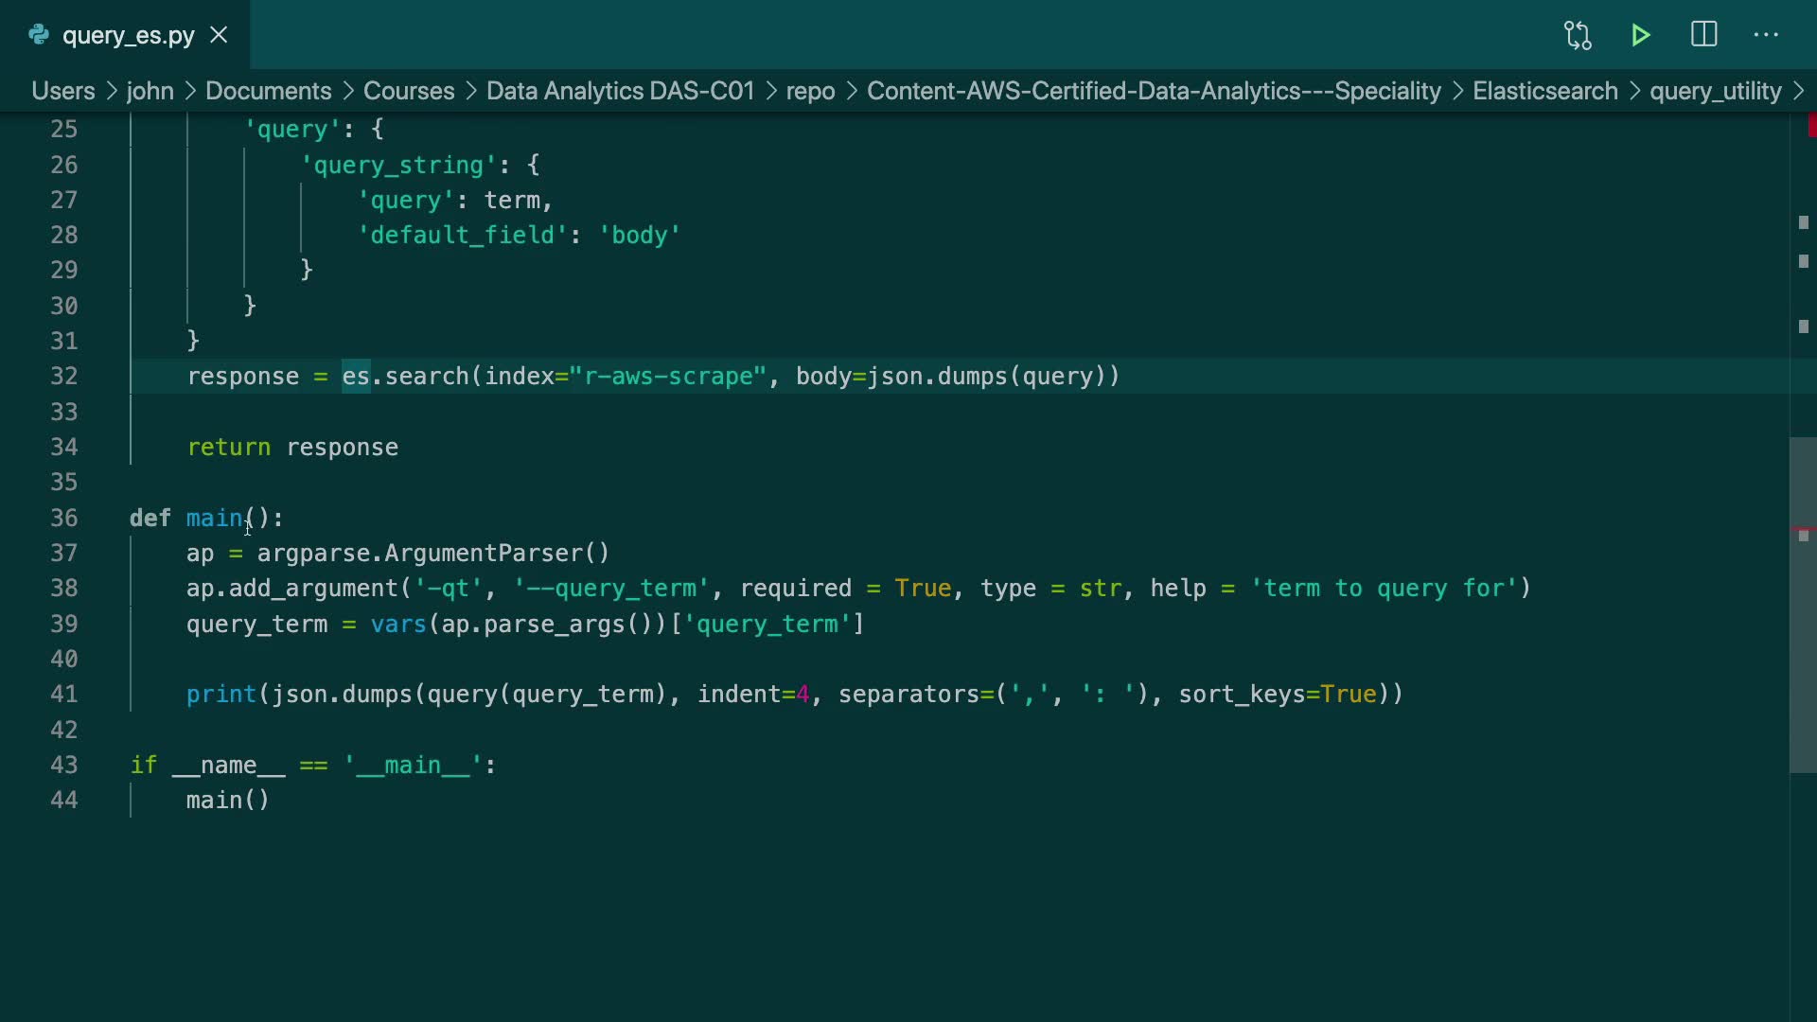Click the Content-AWS-Certified-Data-Analytics breadcrumb
This screenshot has height=1022, width=1817.
click(1153, 91)
